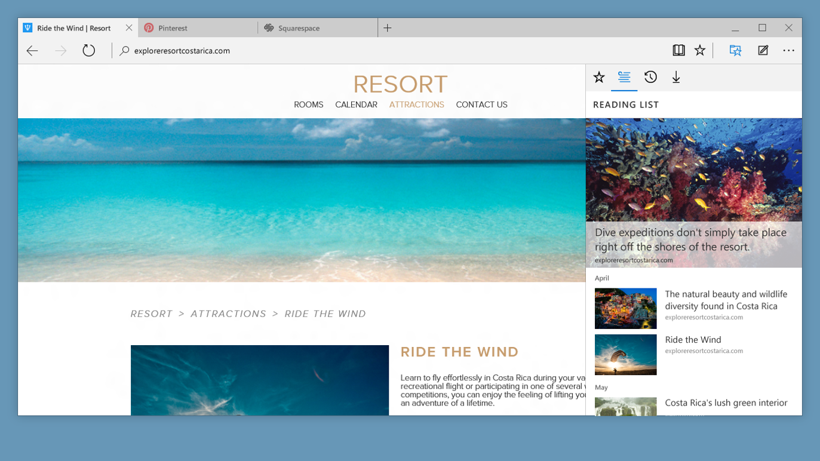The width and height of the screenshot is (820, 461).
Task: Click the Squarespace tab favicon
Action: click(x=269, y=28)
